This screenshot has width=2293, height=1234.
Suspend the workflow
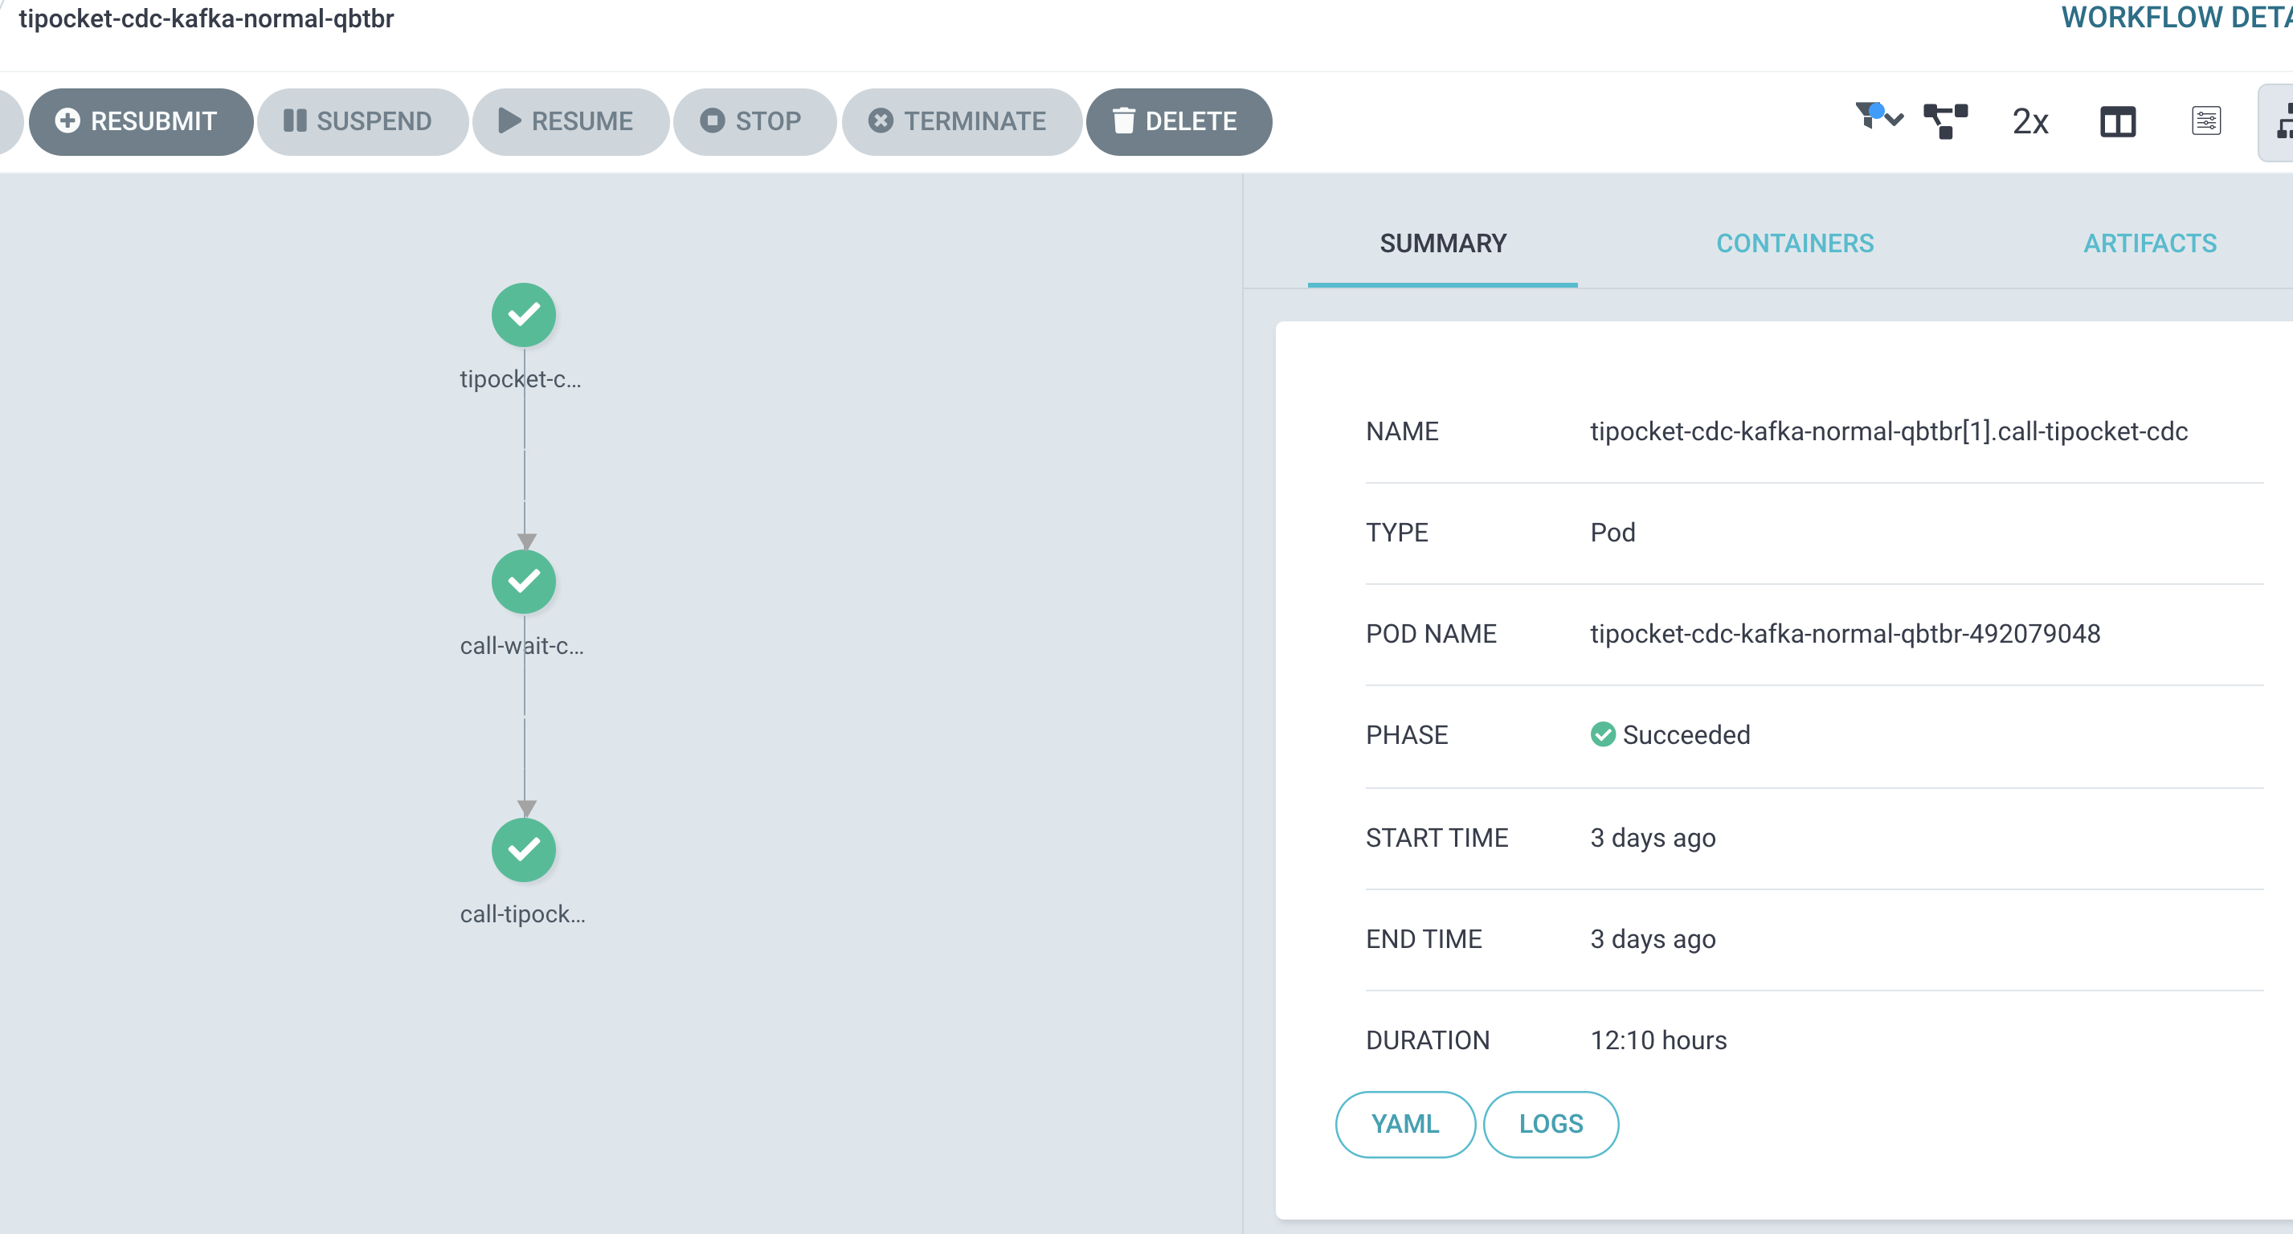(362, 121)
